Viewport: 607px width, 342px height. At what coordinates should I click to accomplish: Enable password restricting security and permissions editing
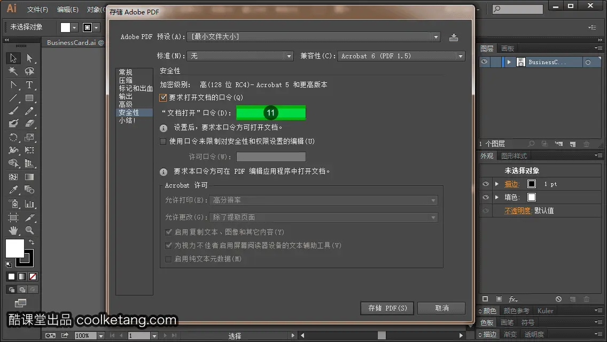[163, 142]
